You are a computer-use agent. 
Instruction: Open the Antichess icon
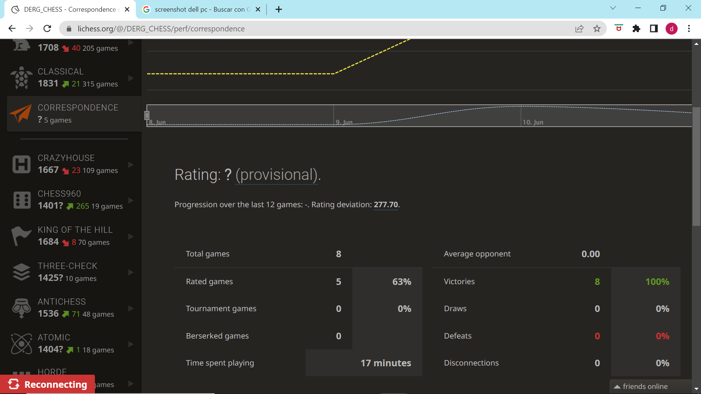coord(22,308)
